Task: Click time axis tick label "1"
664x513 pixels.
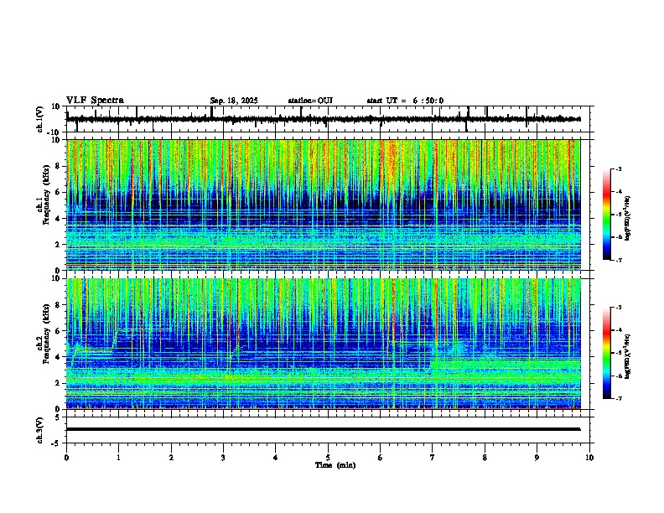Action: point(118,458)
